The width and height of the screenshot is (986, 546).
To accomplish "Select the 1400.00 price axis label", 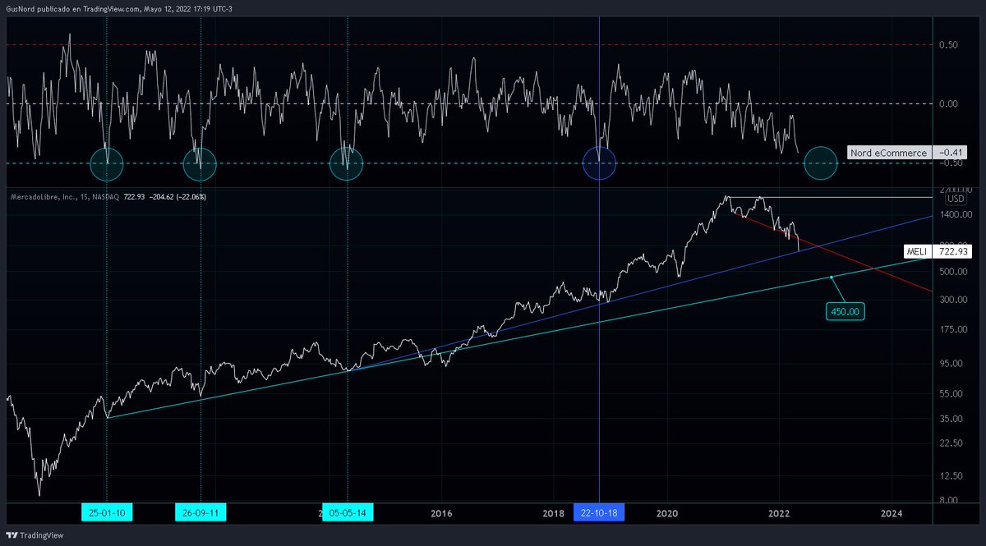I will [954, 213].
